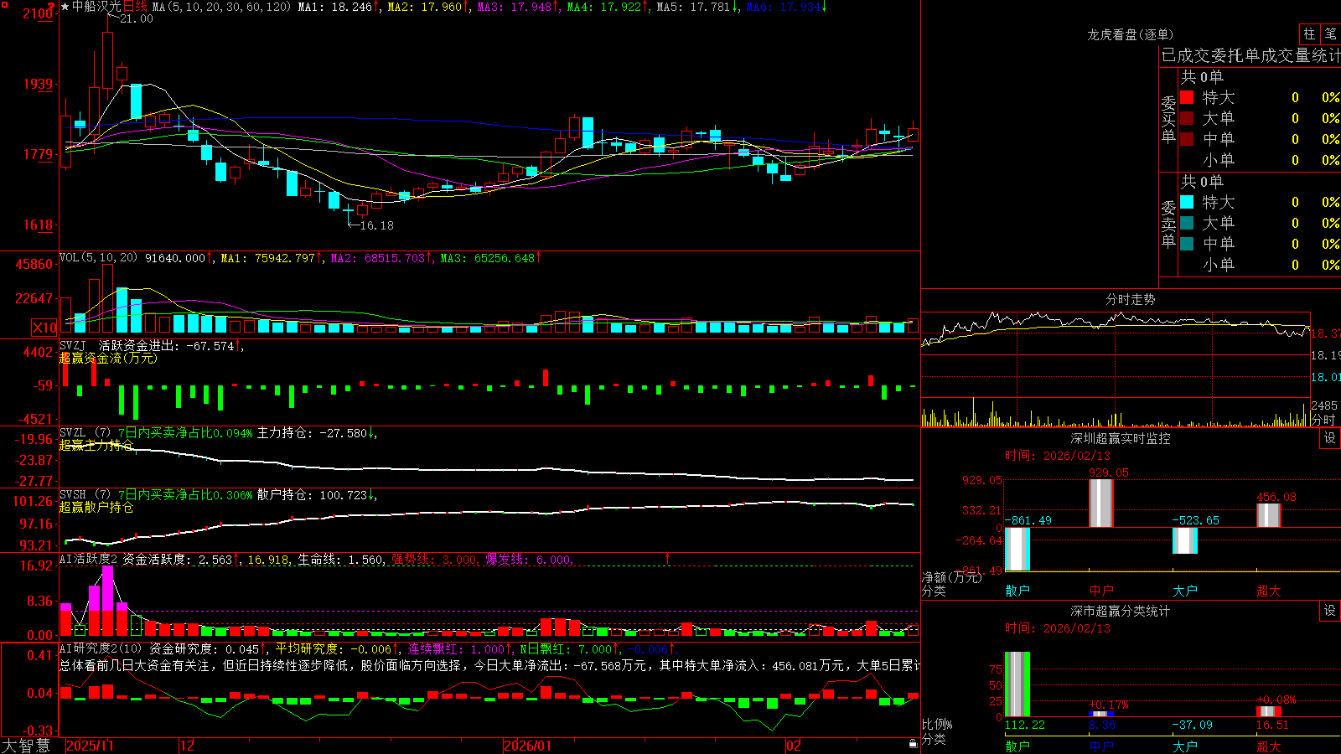This screenshot has height=754, width=1341.
Task: Open the SVZL (7) indicator label
Action: click(85, 433)
